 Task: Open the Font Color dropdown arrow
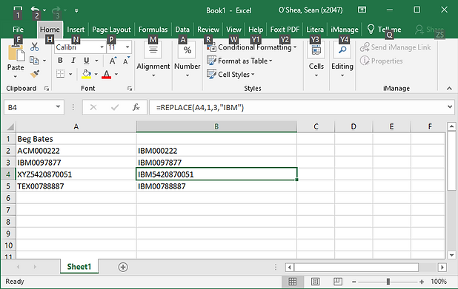[116, 75]
